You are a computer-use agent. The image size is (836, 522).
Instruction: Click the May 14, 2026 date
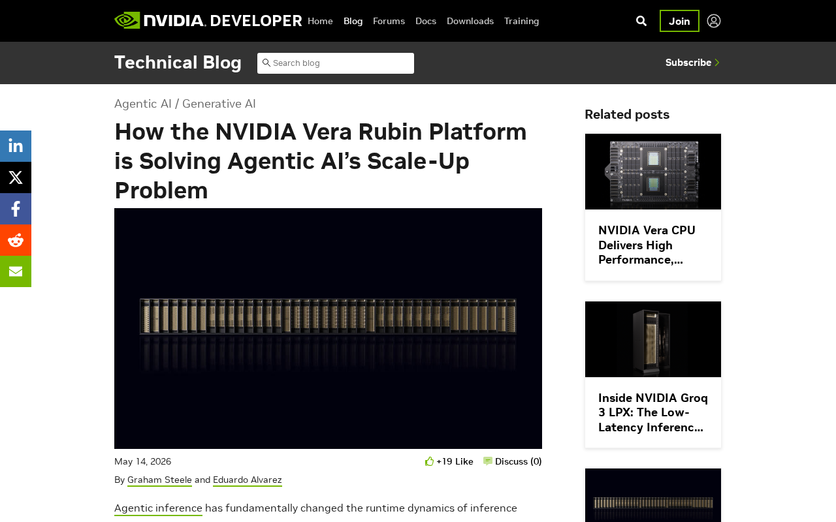click(143, 461)
